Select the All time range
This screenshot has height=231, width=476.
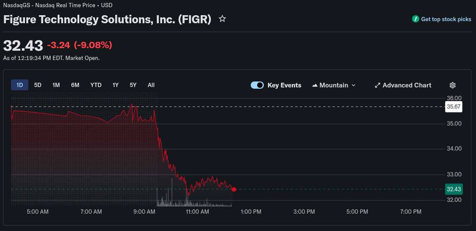(151, 85)
